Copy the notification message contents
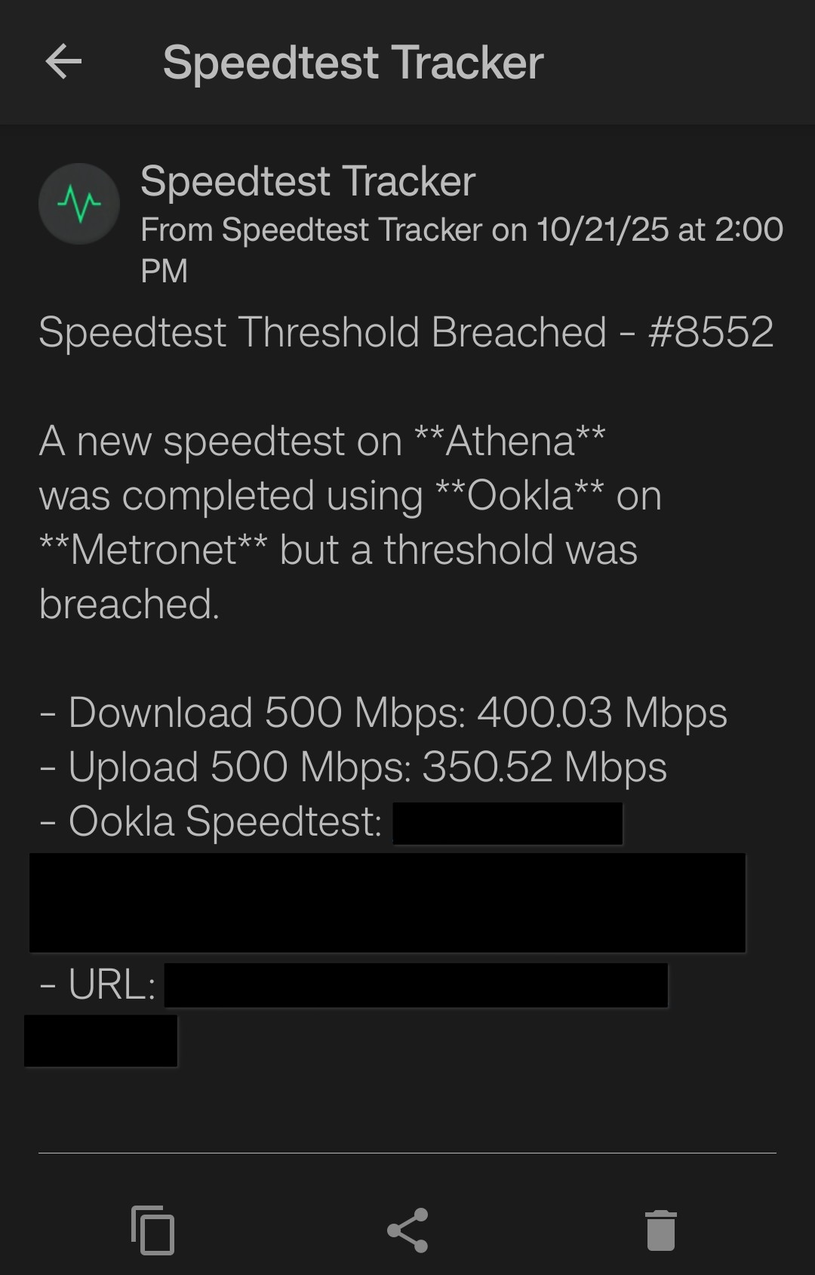The height and width of the screenshot is (1275, 815). point(152,1230)
